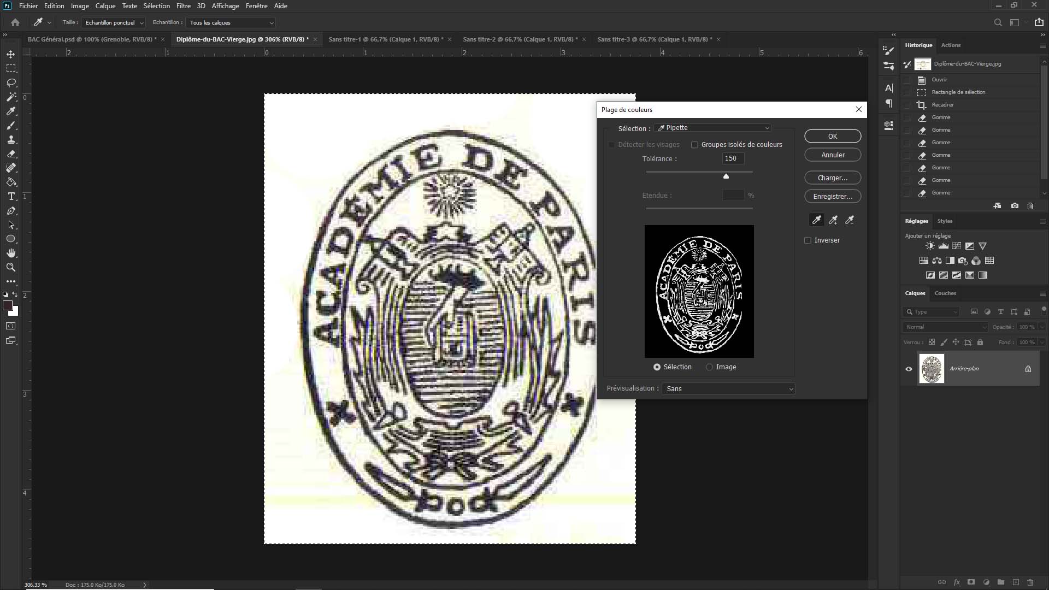The width and height of the screenshot is (1049, 590).
Task: Select the Zoom magnifier tool
Action: pos(11,267)
